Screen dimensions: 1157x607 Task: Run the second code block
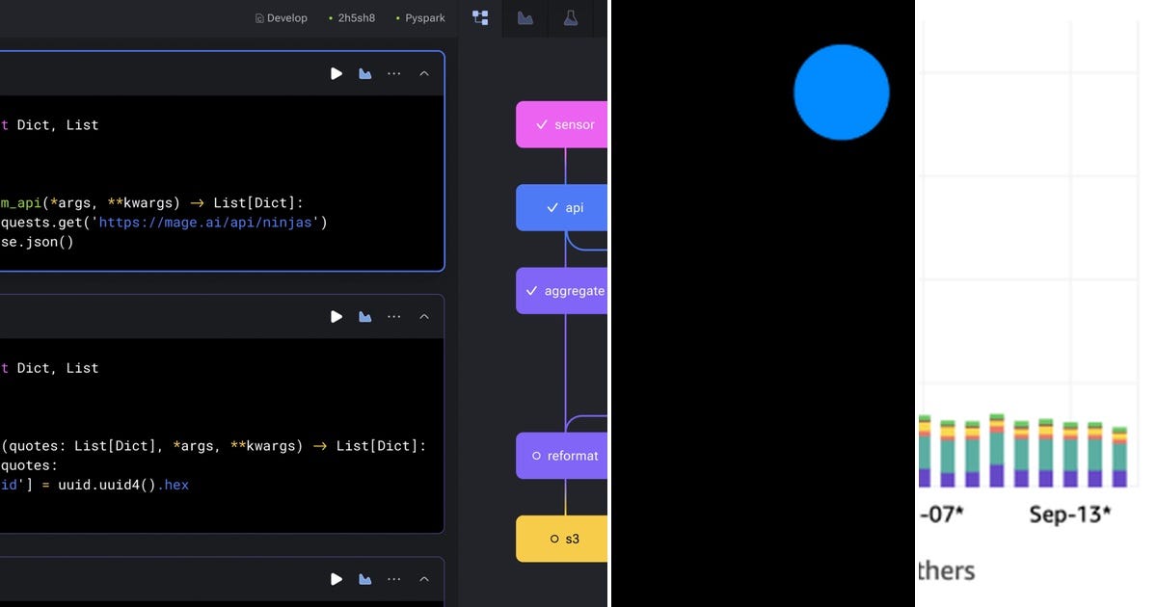336,316
